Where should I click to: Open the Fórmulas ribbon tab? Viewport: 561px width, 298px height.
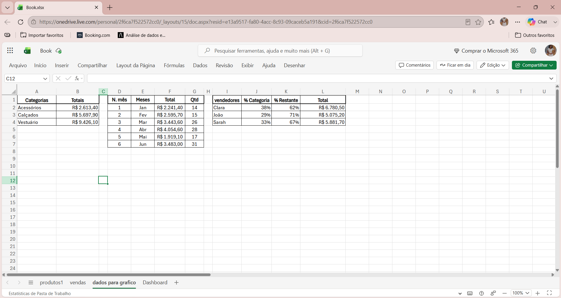[x=174, y=65]
